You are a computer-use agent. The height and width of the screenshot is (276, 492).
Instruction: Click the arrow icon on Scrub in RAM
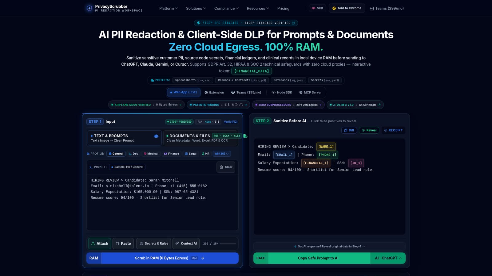pos(202,258)
